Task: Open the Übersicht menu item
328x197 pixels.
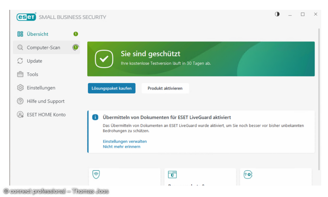Action: 46,34
